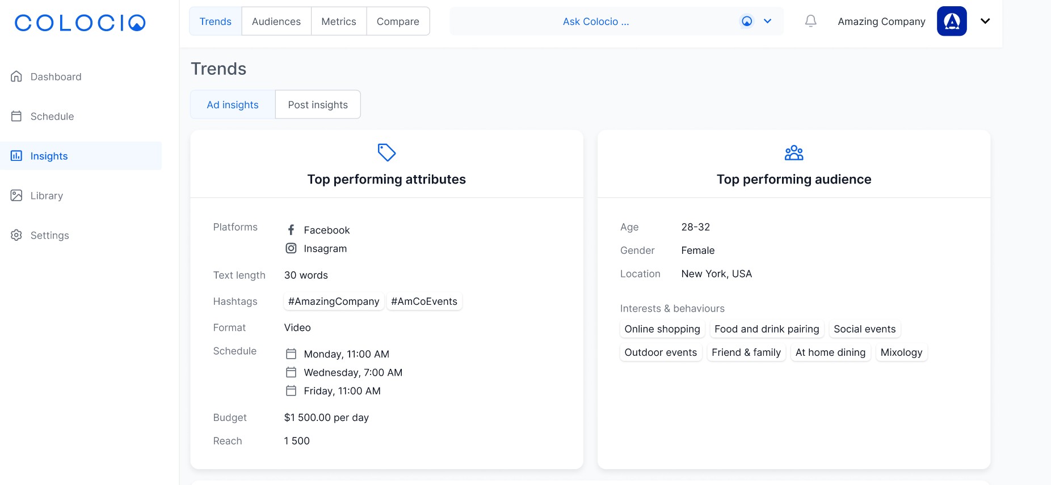Viewport: 1051px width, 485px height.
Task: Click the Settings gear icon
Action: [x=16, y=235]
